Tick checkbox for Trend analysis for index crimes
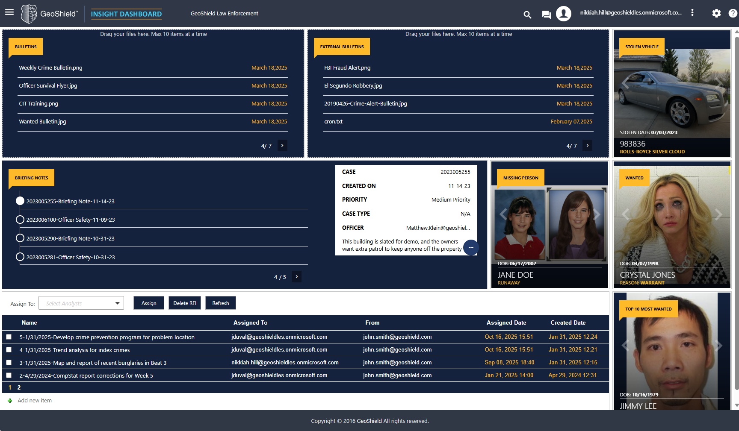This screenshot has height=431, width=739. pos(9,350)
